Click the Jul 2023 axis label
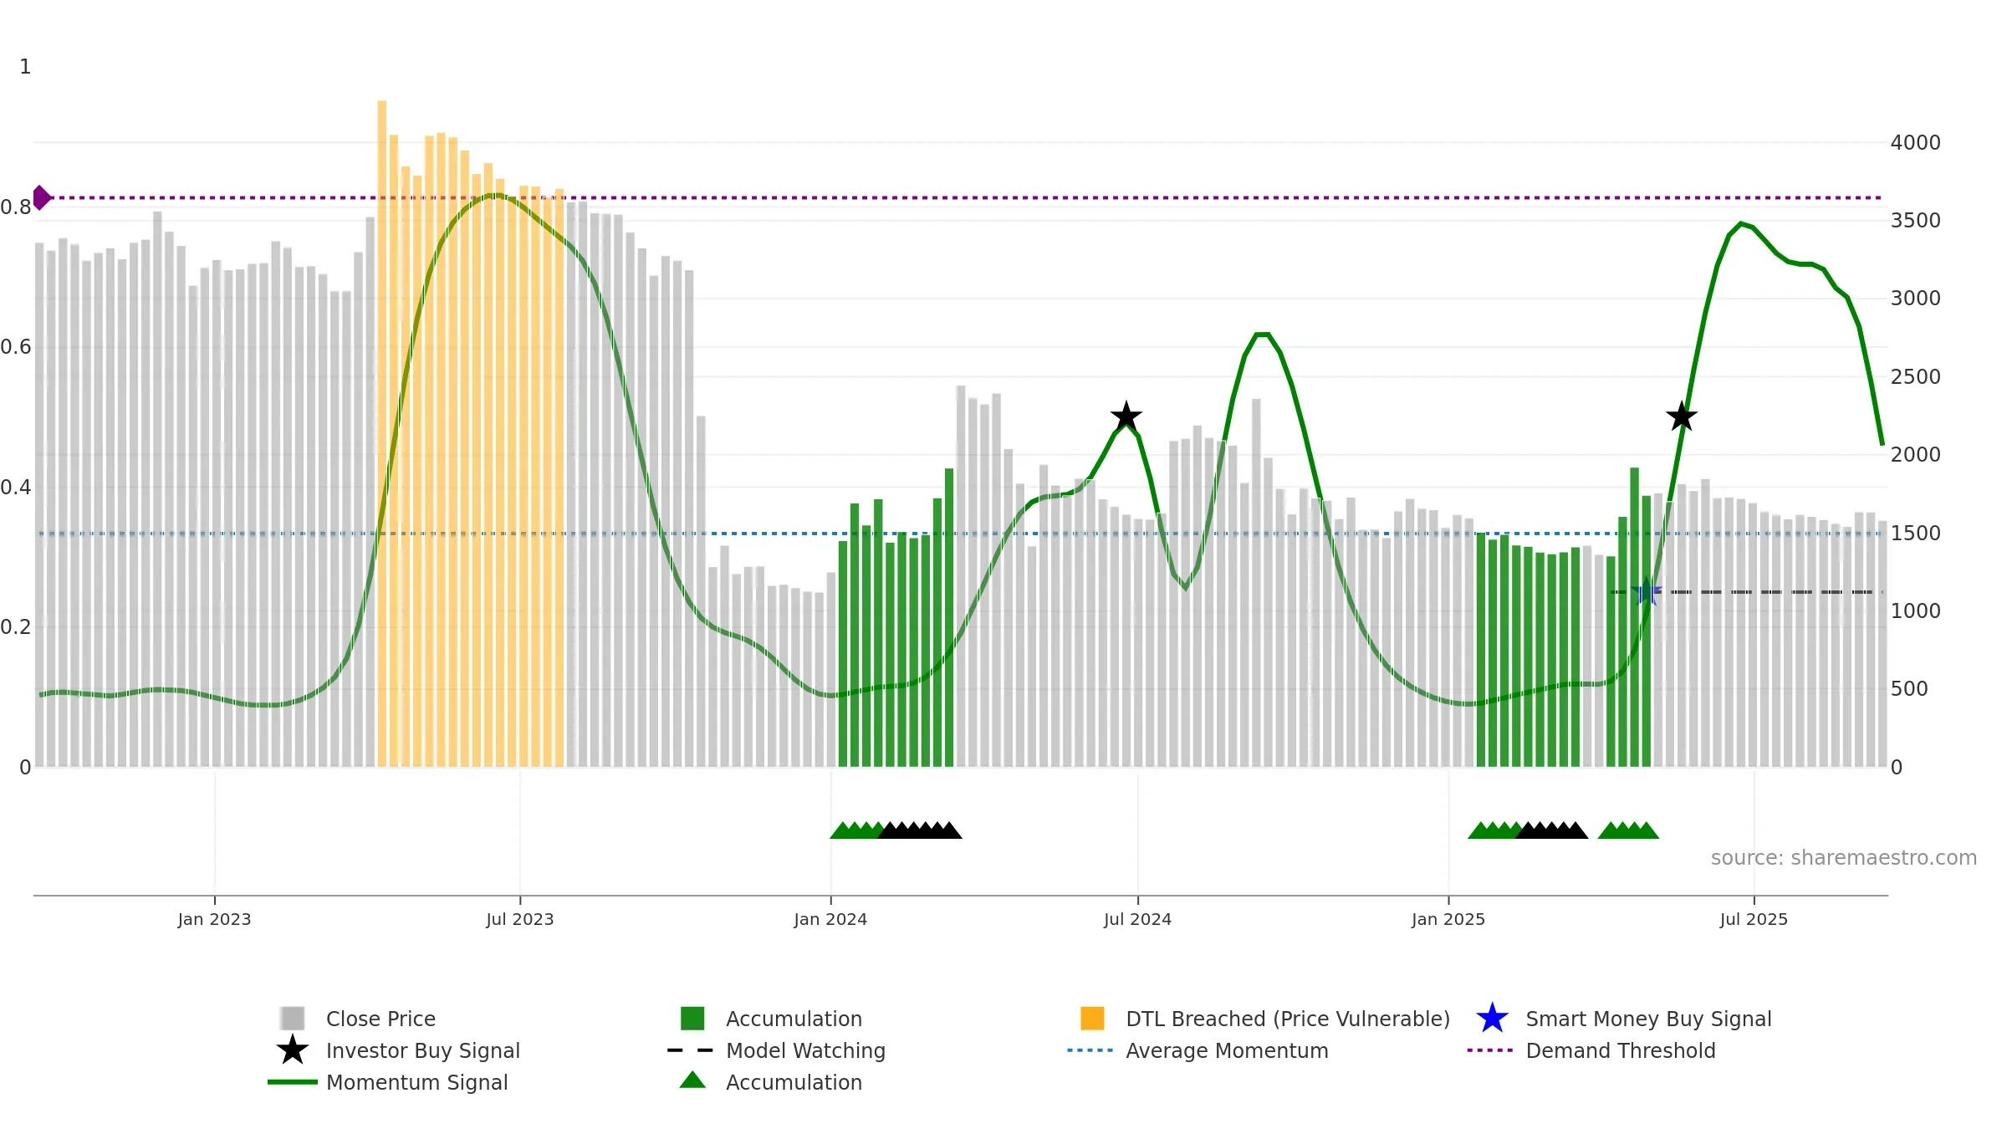The image size is (2007, 1129). [520, 919]
